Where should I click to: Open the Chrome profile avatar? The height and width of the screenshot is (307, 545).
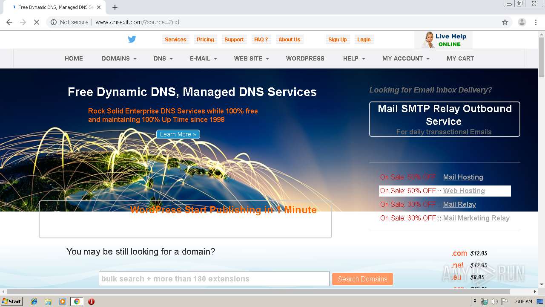pos(522,22)
